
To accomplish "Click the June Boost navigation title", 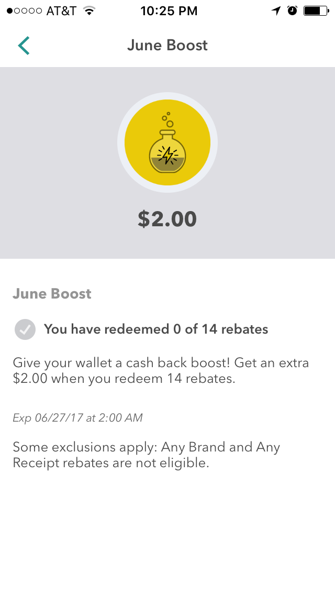I will [167, 46].
